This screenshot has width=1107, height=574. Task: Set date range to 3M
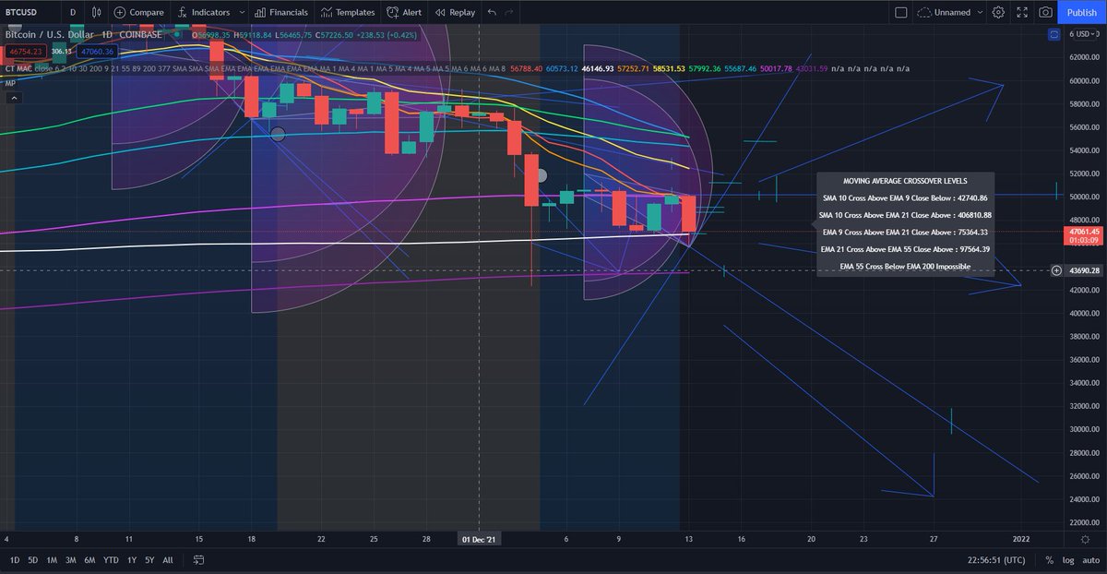pos(71,560)
